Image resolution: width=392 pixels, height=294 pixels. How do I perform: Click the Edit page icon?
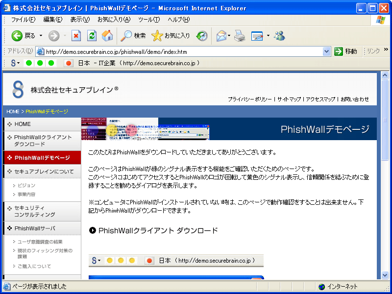tap(257, 36)
